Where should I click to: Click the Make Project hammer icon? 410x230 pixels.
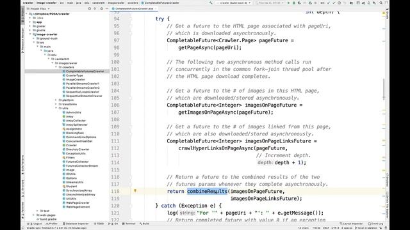[x=211, y=3]
